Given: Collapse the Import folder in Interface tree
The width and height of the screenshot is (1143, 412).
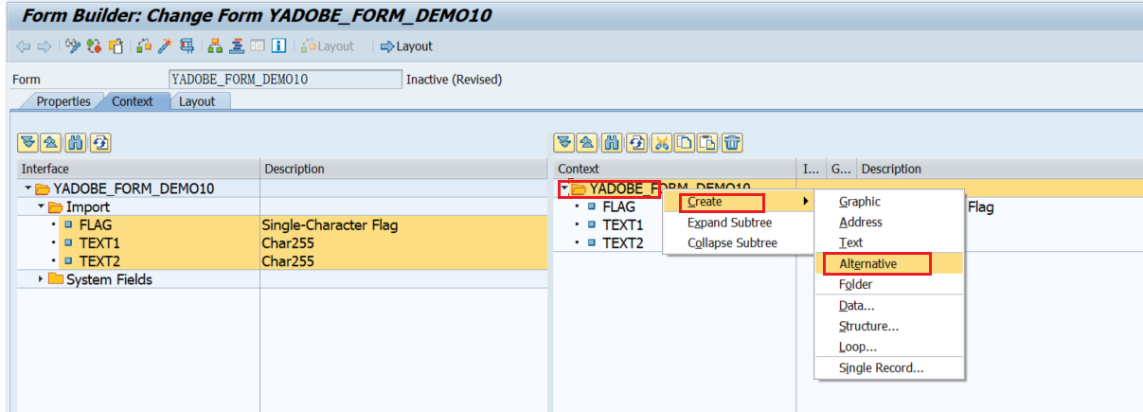Looking at the screenshot, I should click(x=41, y=207).
